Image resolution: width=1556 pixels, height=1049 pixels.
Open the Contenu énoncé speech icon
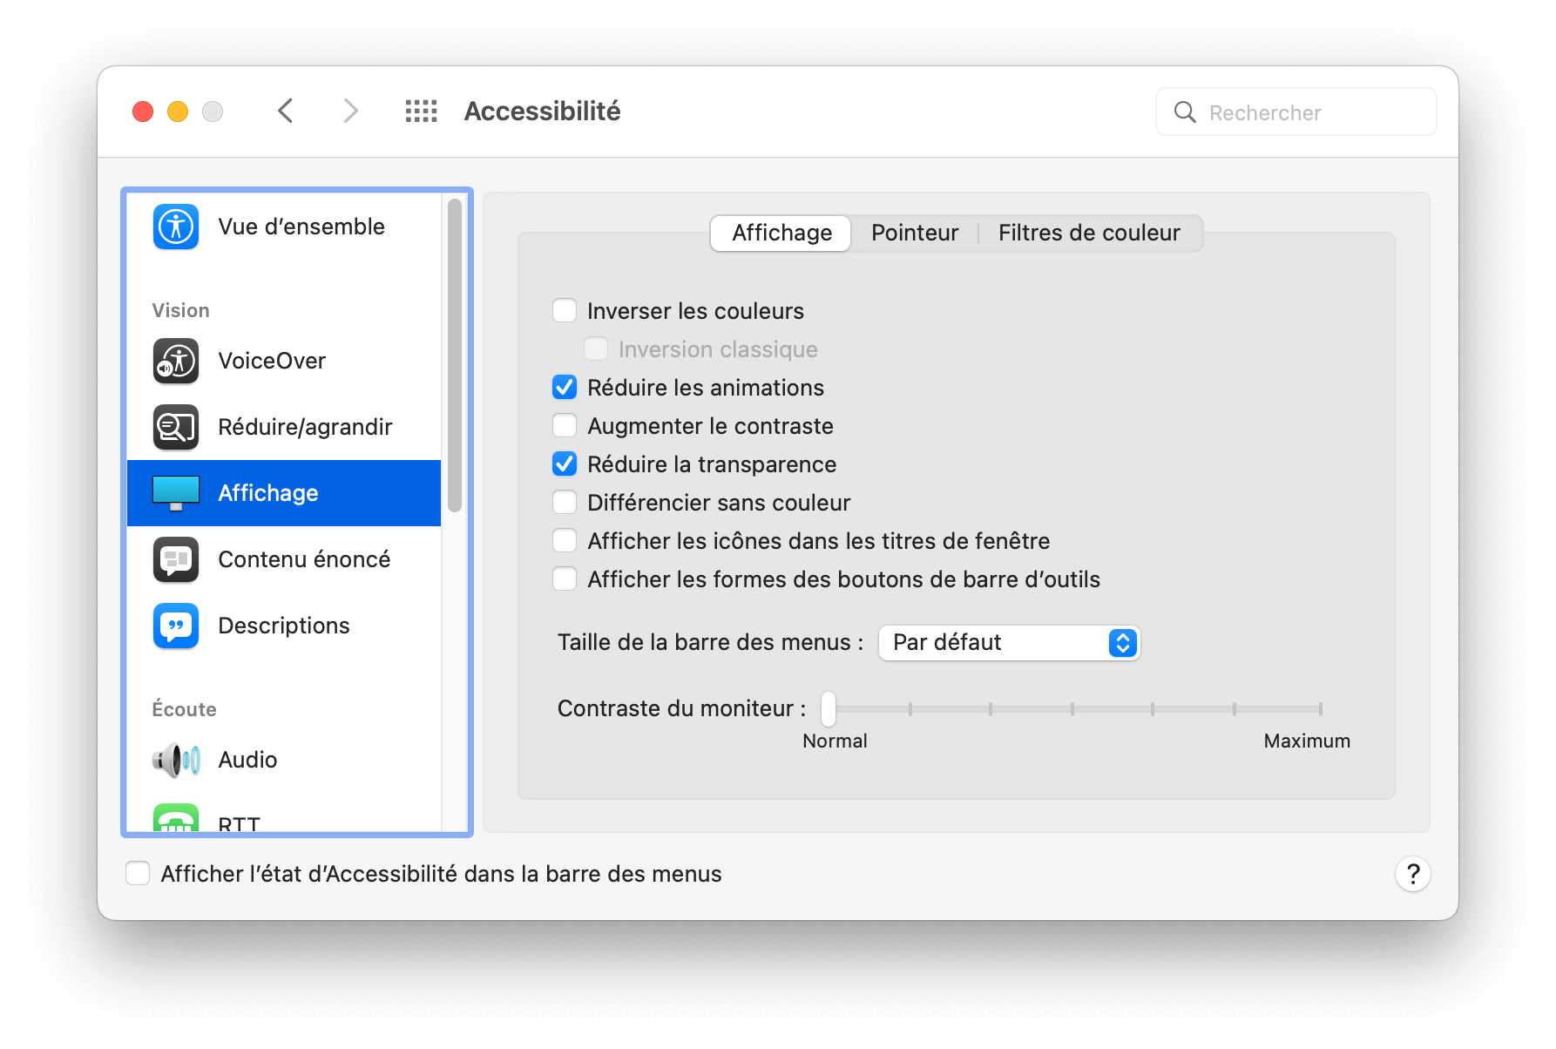pyautogui.click(x=176, y=559)
